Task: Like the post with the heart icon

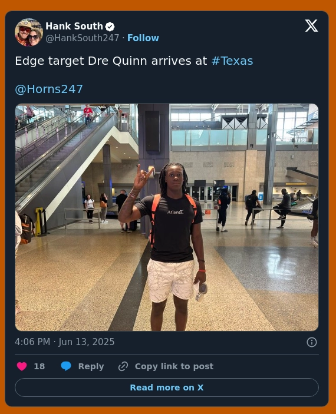Action: coord(22,366)
